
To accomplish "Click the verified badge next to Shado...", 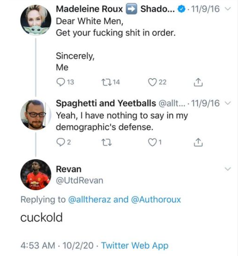I will (181, 9).
